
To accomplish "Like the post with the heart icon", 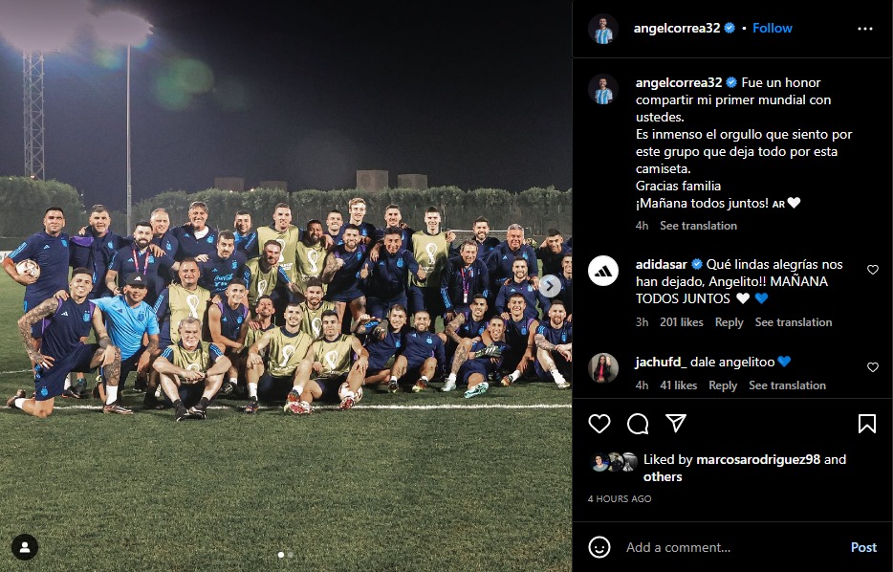I will click(599, 424).
